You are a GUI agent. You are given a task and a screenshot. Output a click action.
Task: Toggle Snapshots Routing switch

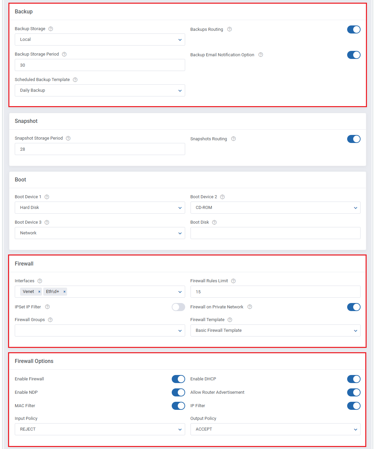[354, 139]
